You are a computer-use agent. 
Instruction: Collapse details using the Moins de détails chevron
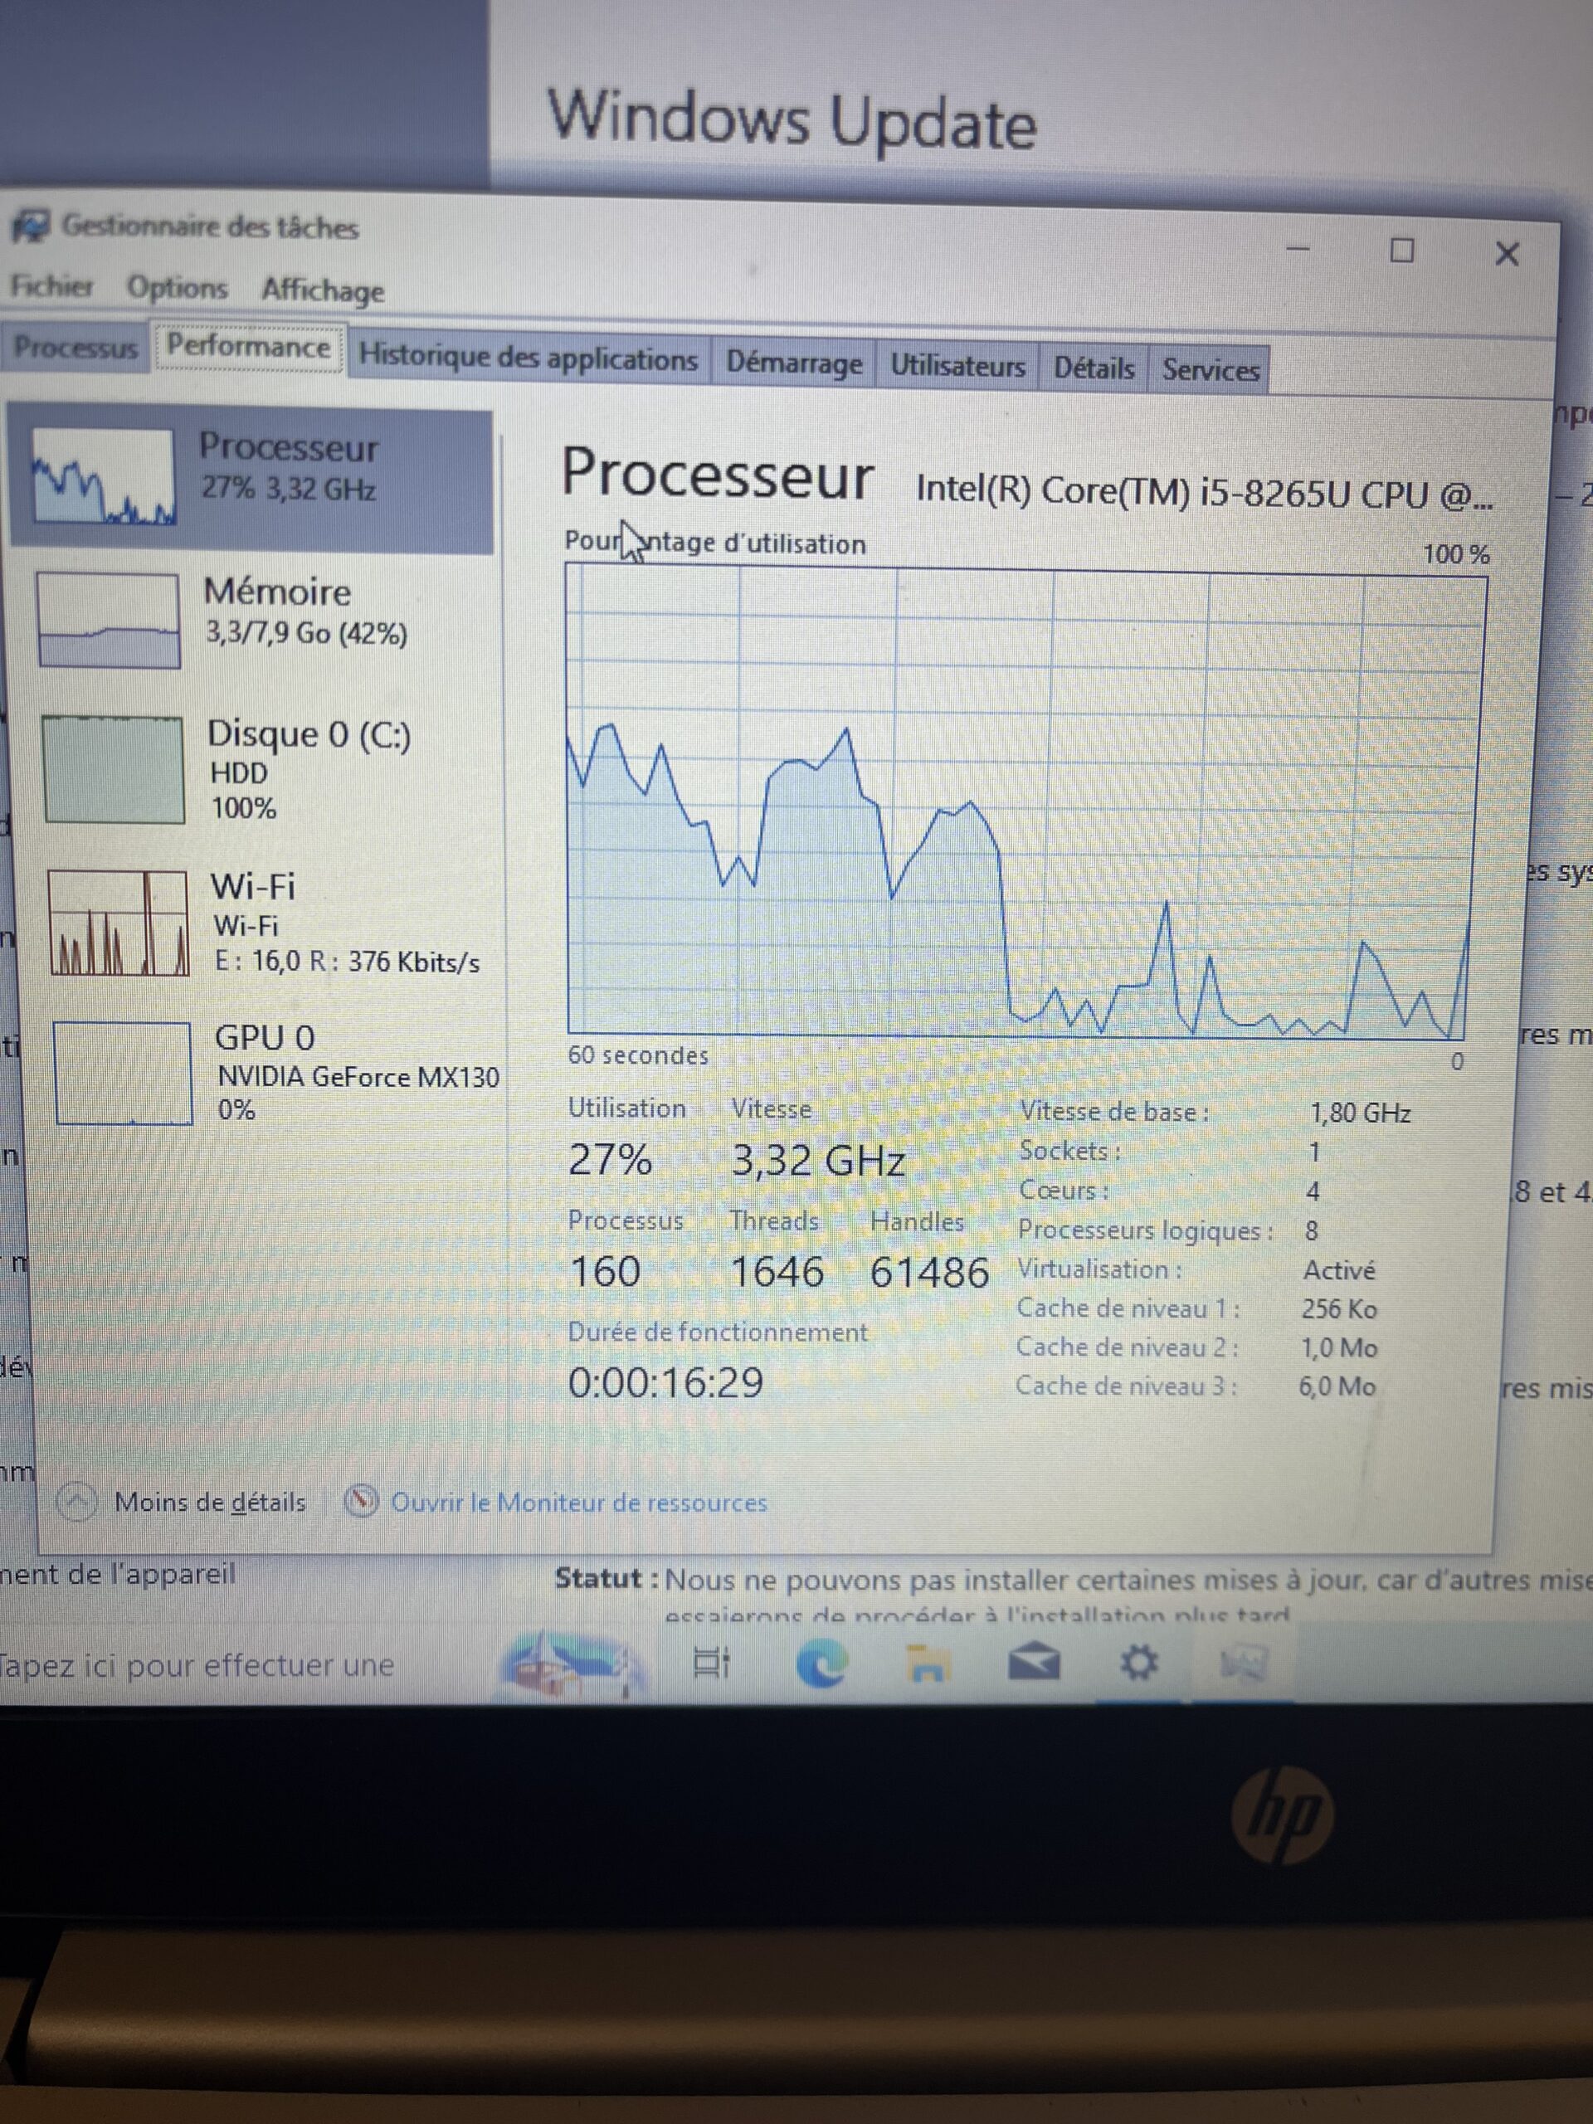click(x=77, y=1501)
